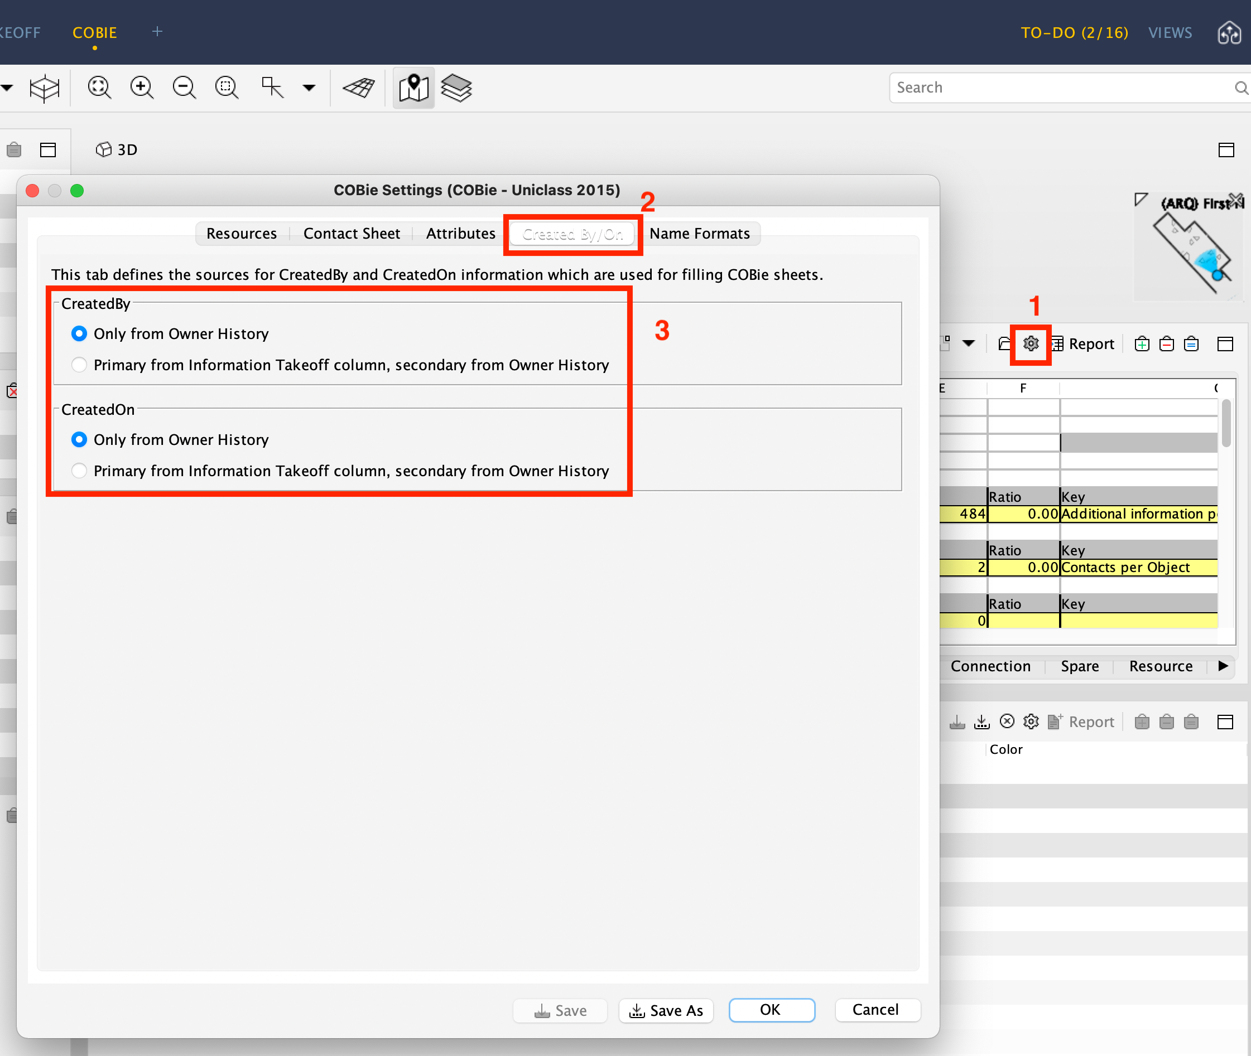The height and width of the screenshot is (1056, 1251).
Task: Click the yellow cell with value 484
Action: 964,514
